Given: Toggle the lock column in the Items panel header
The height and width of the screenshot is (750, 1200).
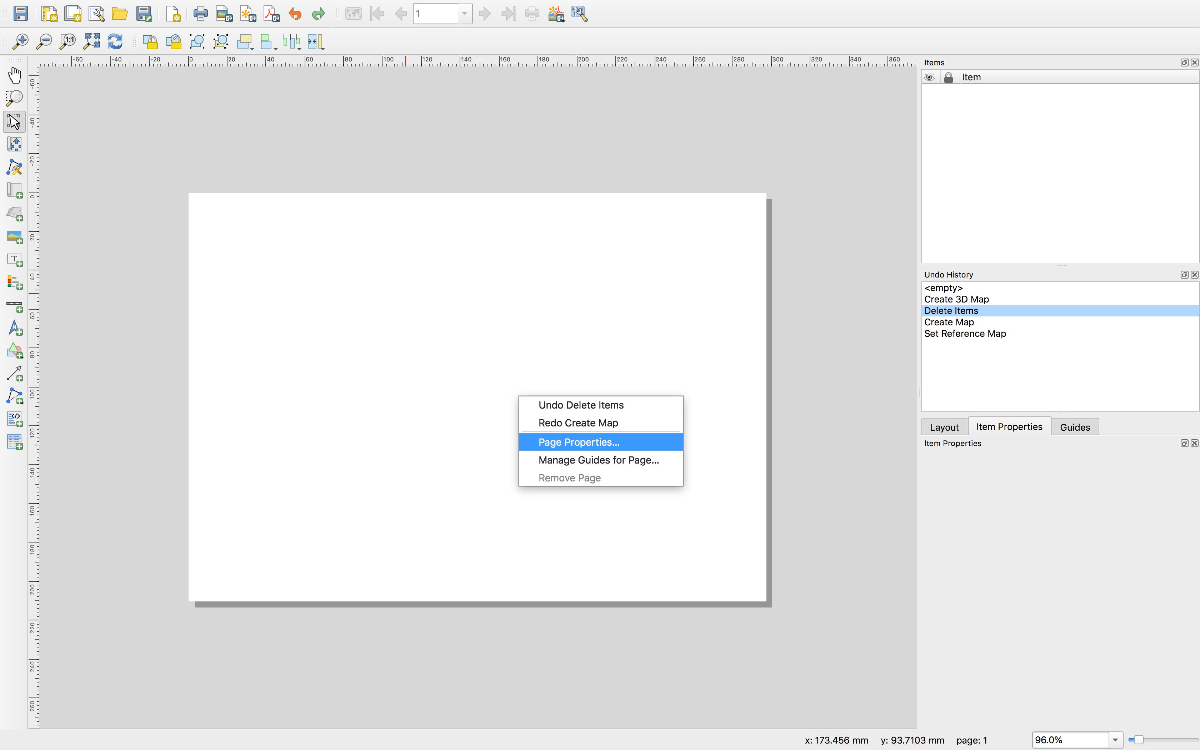Looking at the screenshot, I should coord(949,77).
